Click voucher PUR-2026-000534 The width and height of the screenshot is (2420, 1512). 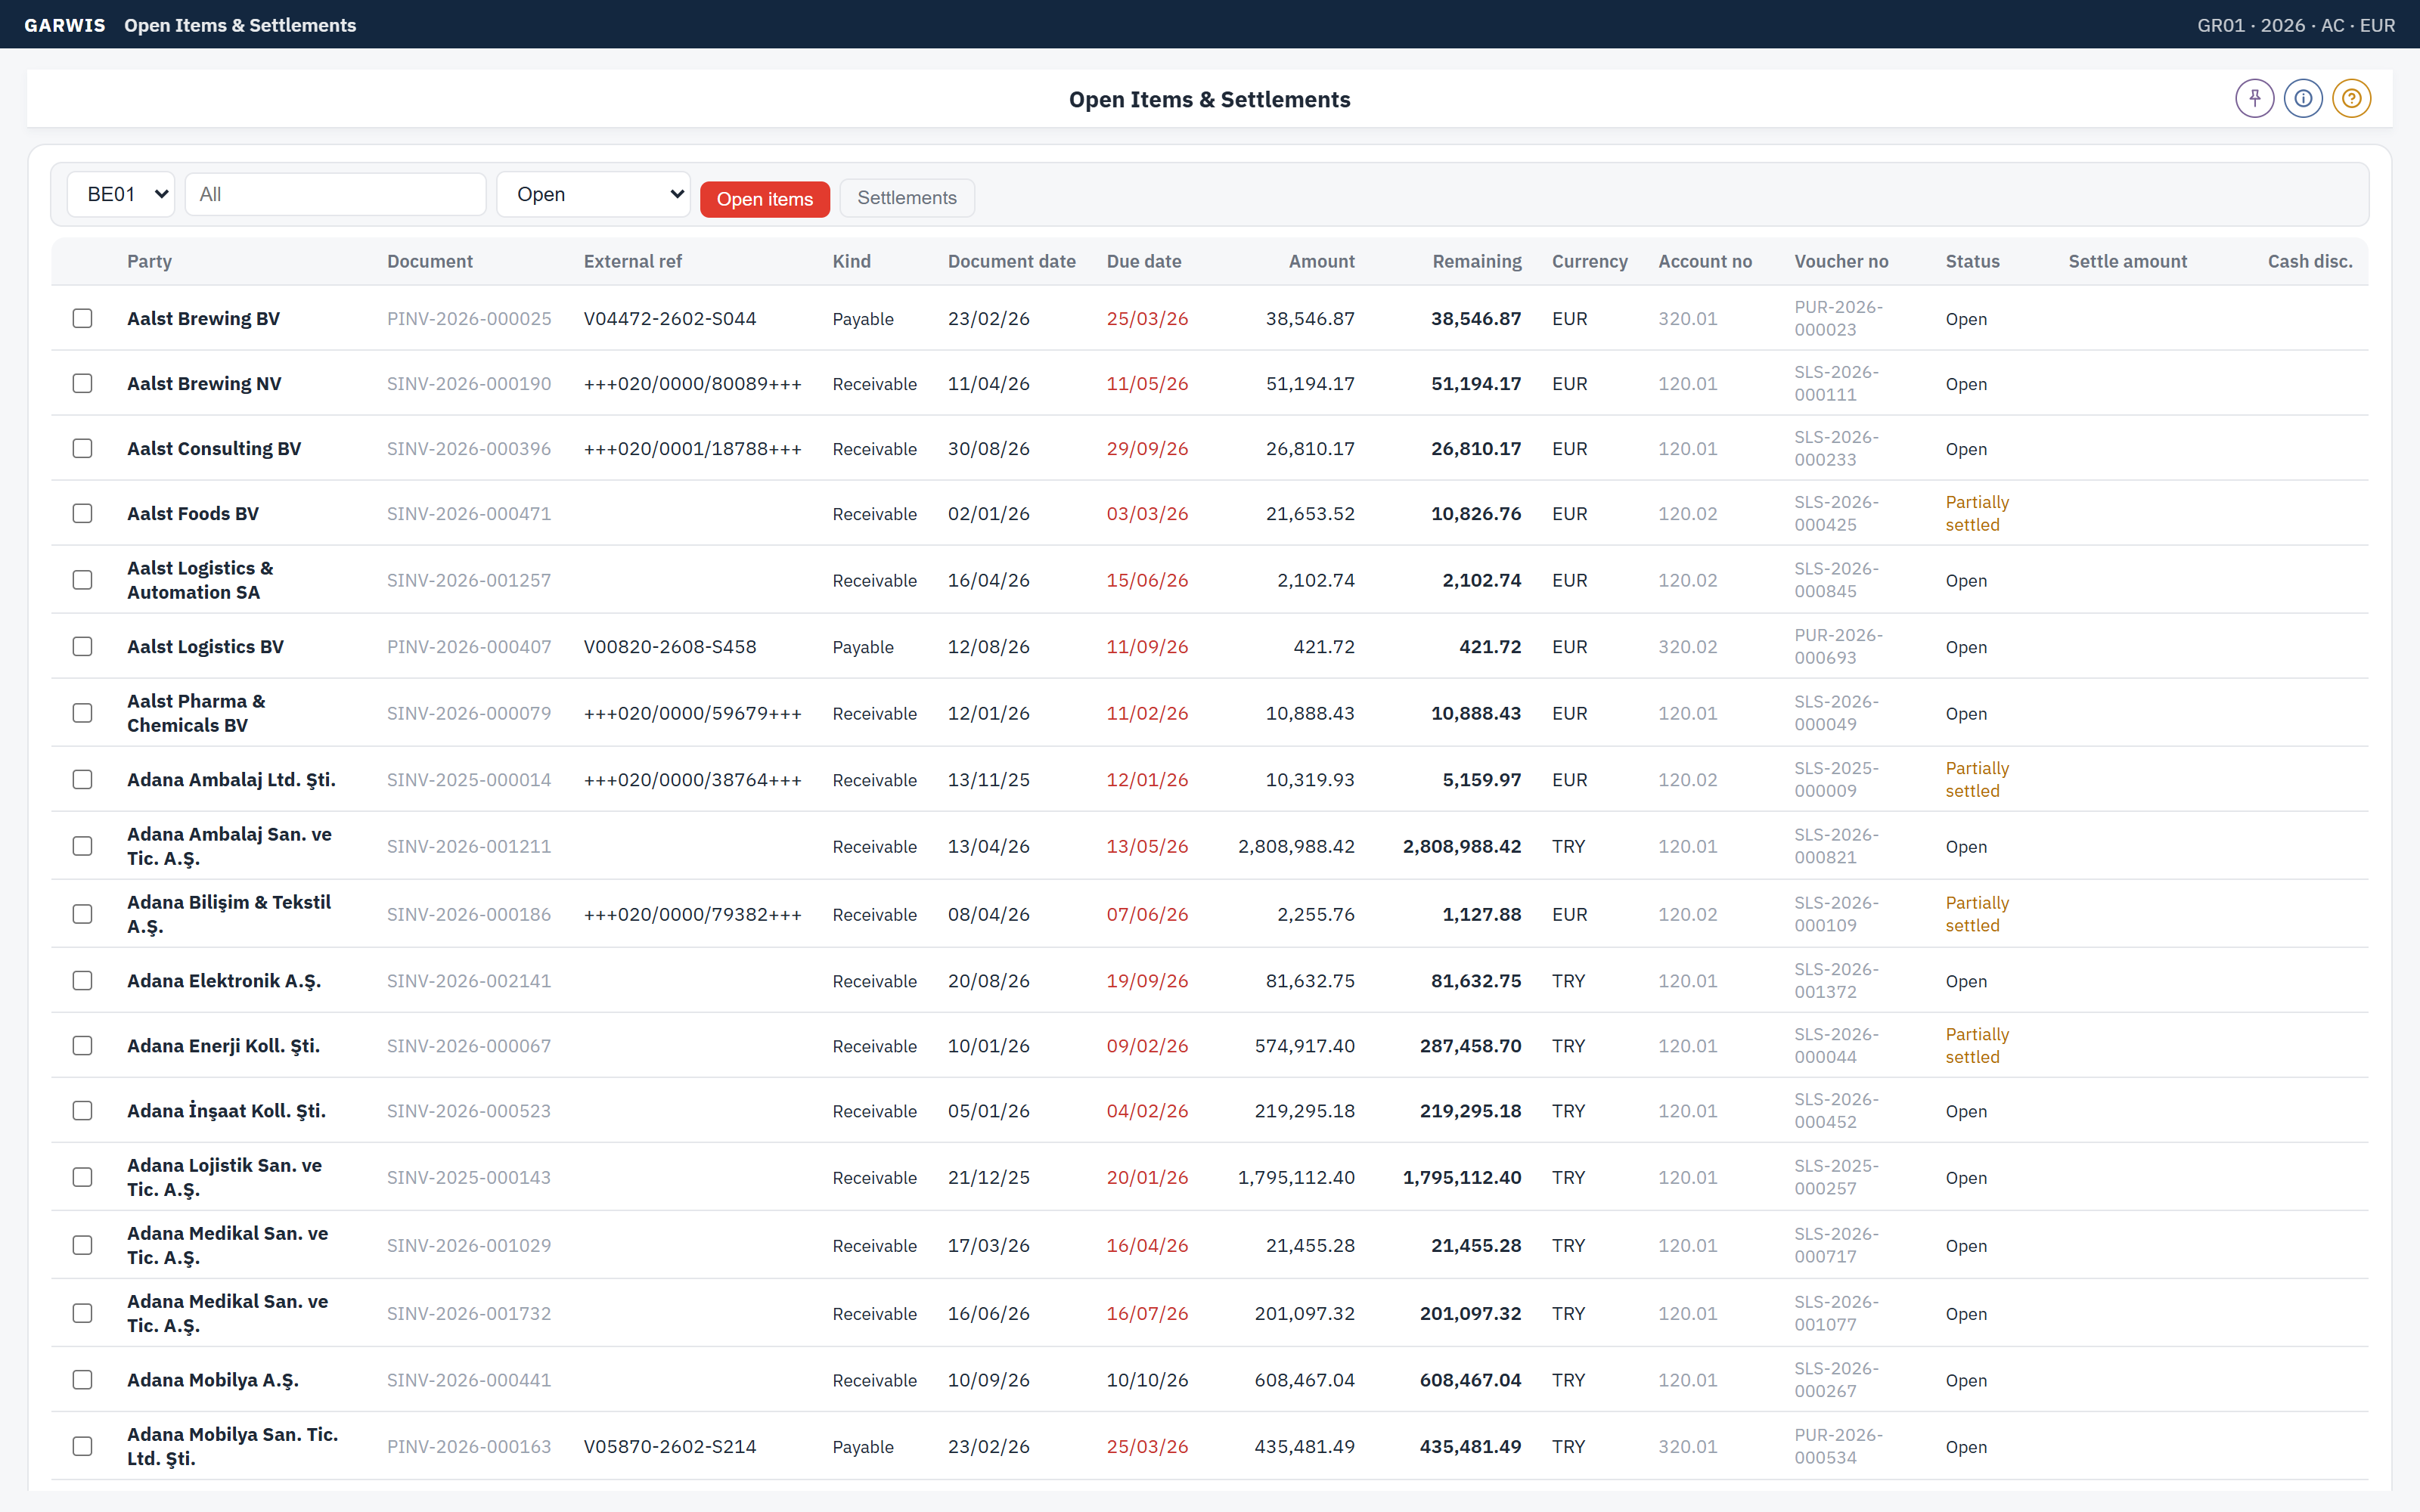coord(1838,1446)
